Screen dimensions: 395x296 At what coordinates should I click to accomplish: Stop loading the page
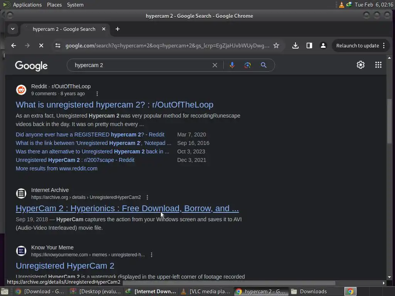(x=41, y=45)
